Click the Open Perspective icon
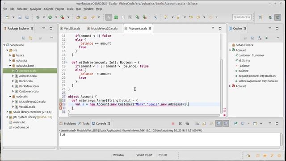The height and width of the screenshot is (161, 286). [261, 17]
